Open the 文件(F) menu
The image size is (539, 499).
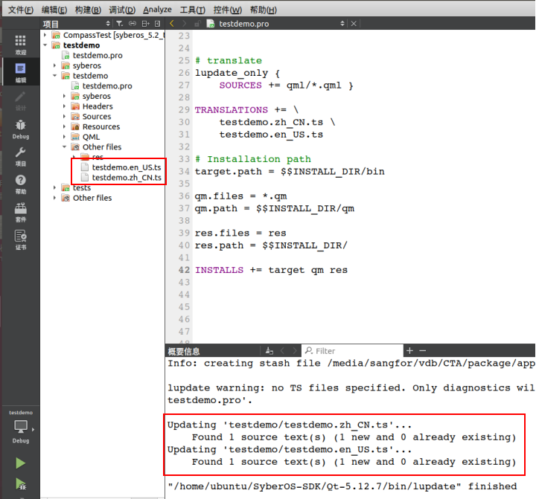pyautogui.click(x=20, y=10)
